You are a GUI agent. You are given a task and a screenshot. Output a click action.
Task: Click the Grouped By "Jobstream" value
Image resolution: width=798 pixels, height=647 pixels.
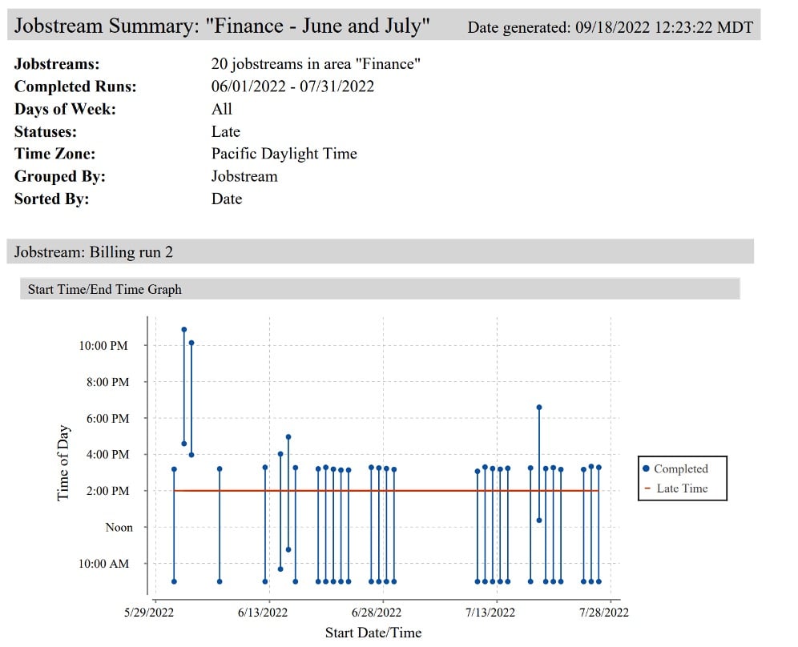point(244,176)
